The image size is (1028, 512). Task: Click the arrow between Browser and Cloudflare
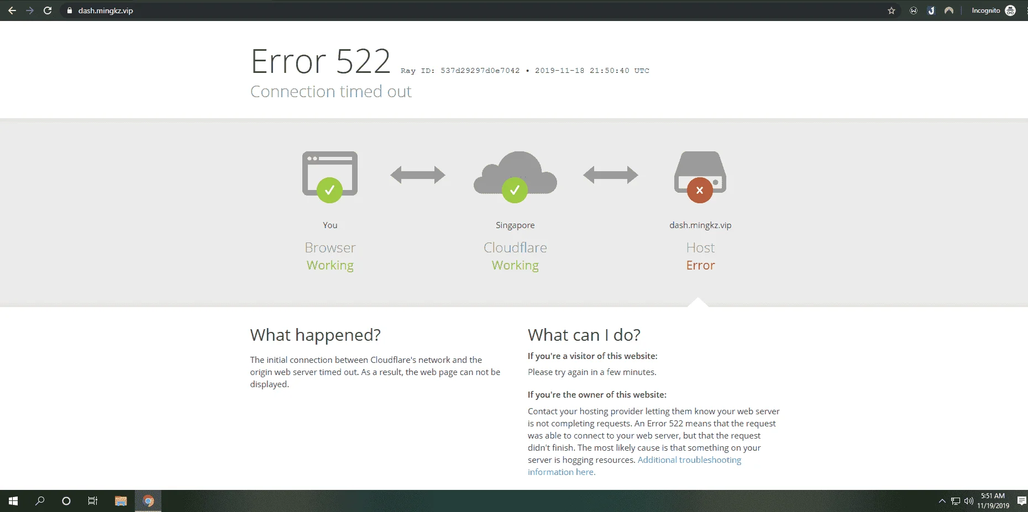coord(418,175)
